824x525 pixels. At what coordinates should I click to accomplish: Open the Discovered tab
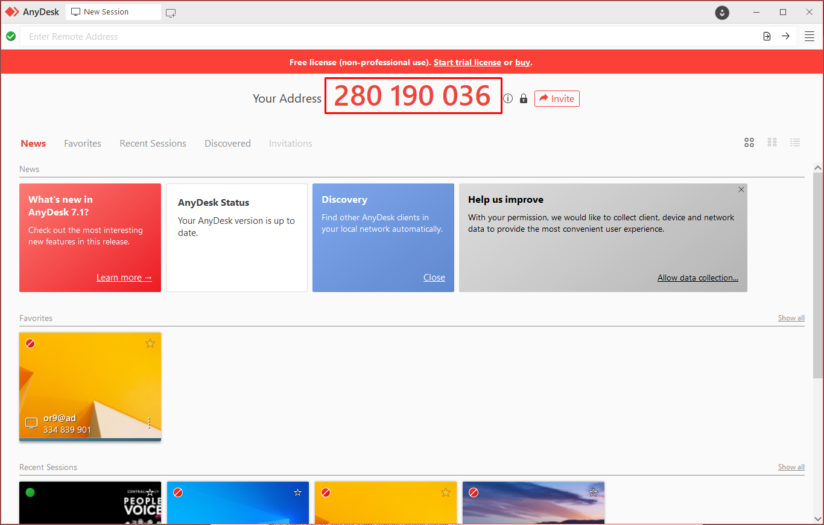click(x=227, y=144)
